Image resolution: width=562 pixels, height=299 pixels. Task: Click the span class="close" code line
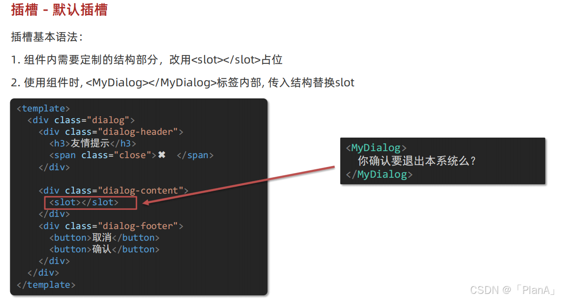click(x=131, y=155)
